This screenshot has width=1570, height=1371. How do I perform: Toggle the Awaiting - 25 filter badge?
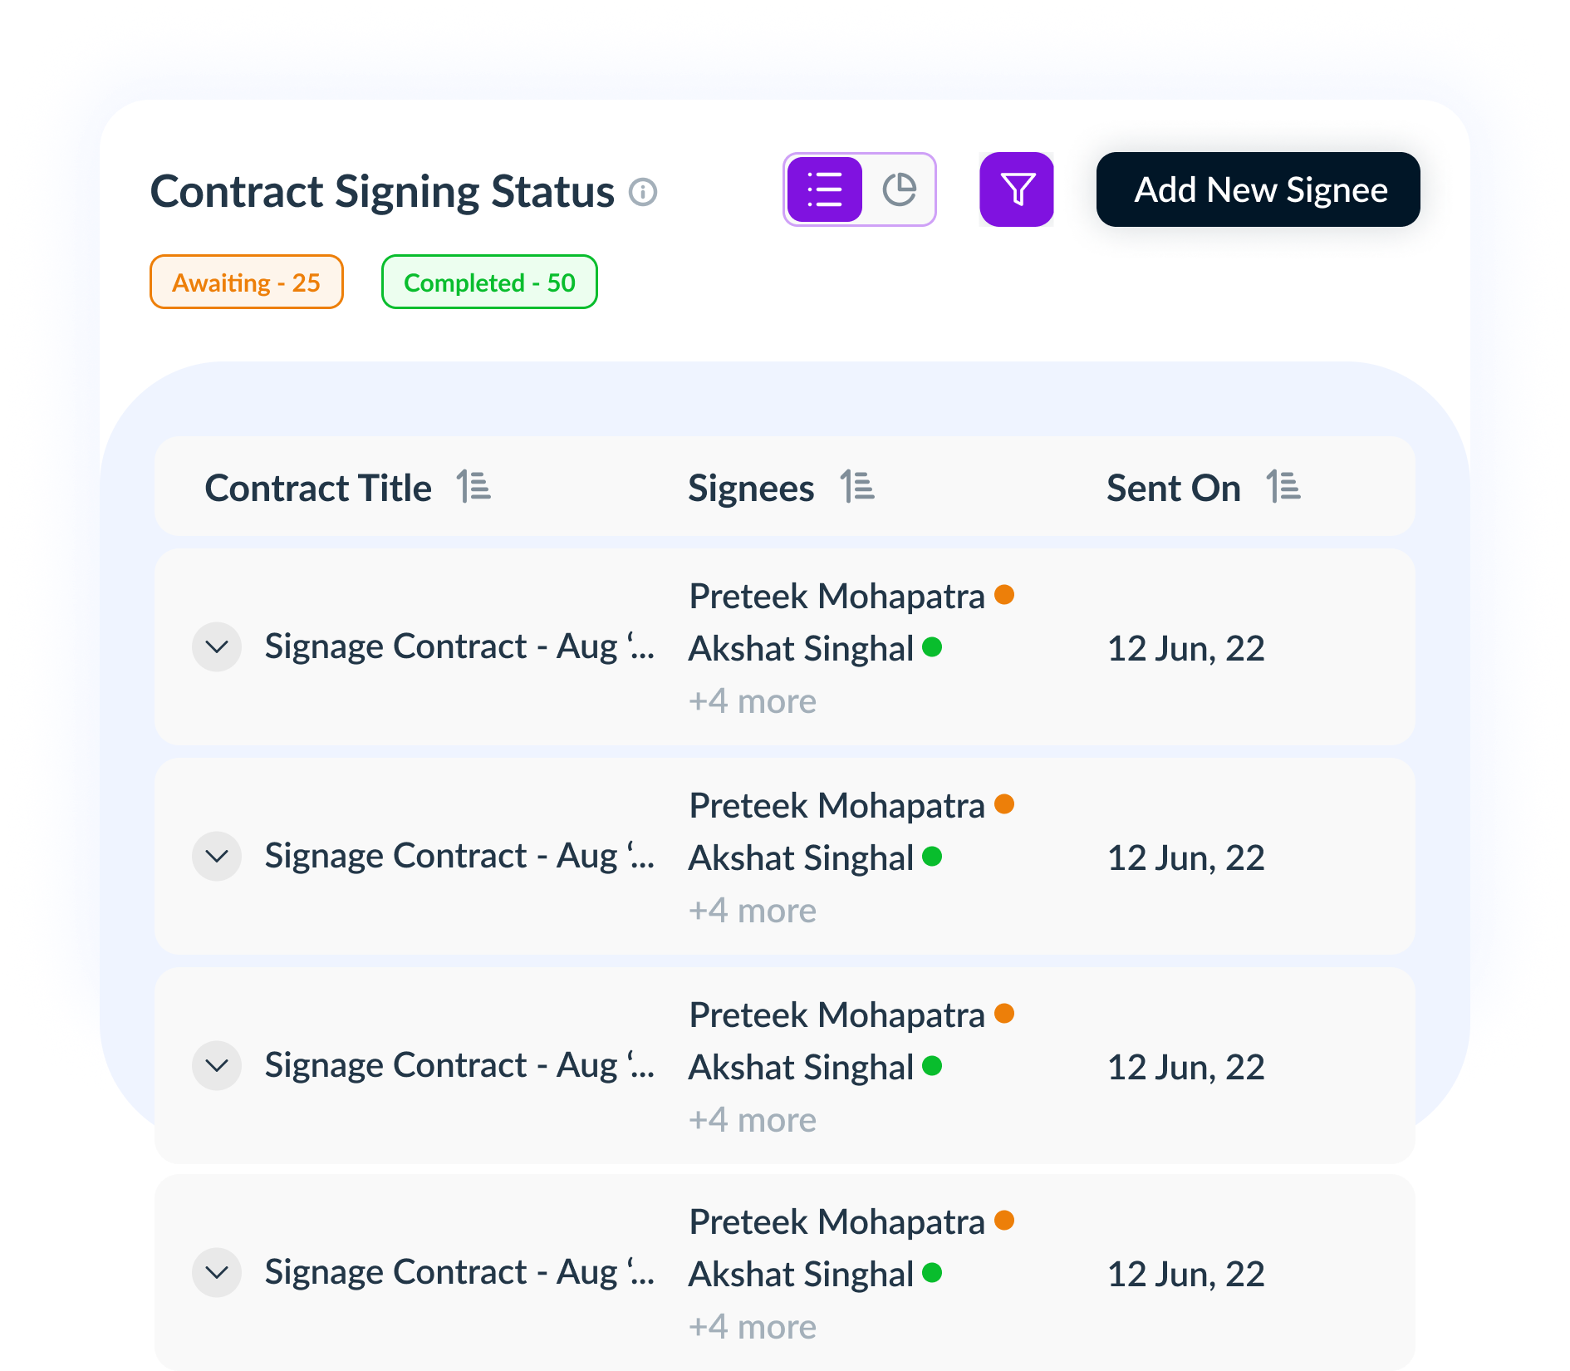click(x=246, y=282)
